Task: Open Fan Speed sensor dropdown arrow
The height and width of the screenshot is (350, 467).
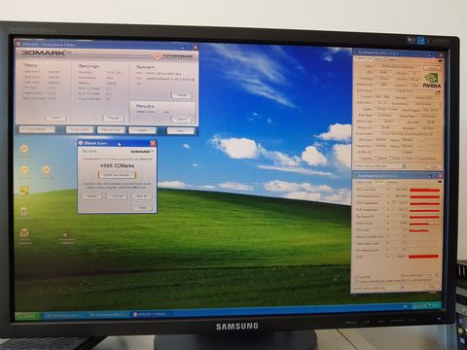Action: 388,217
